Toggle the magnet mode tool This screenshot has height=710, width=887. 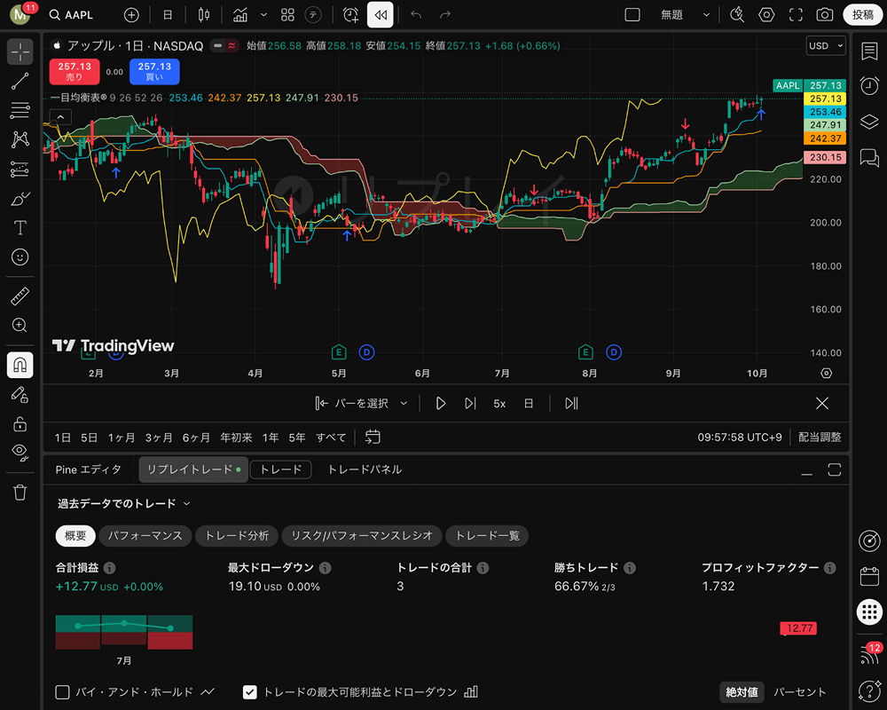[20, 365]
